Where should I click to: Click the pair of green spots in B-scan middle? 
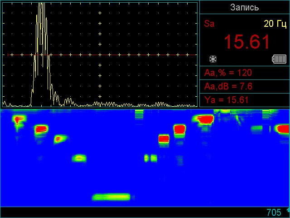click(150, 158)
